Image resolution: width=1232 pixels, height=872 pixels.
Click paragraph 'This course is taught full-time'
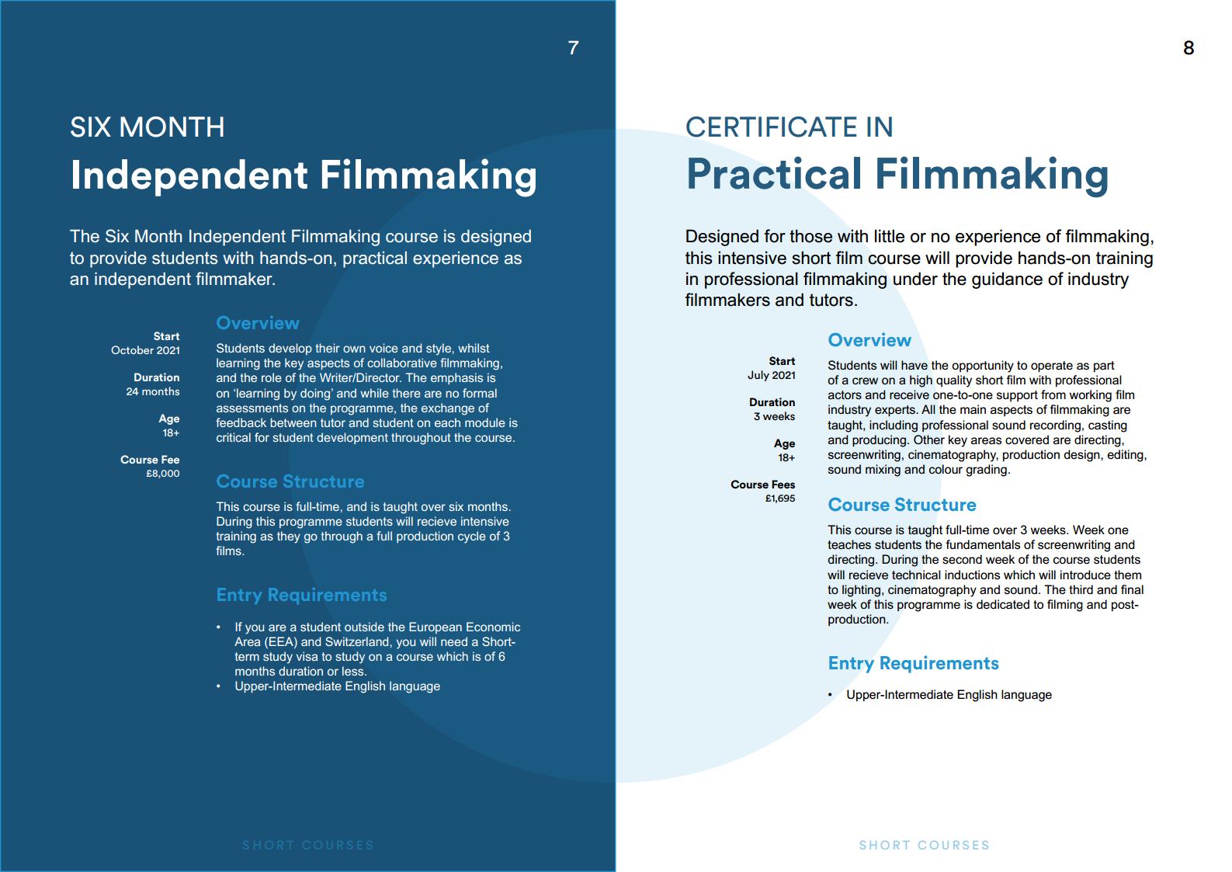coord(986,575)
